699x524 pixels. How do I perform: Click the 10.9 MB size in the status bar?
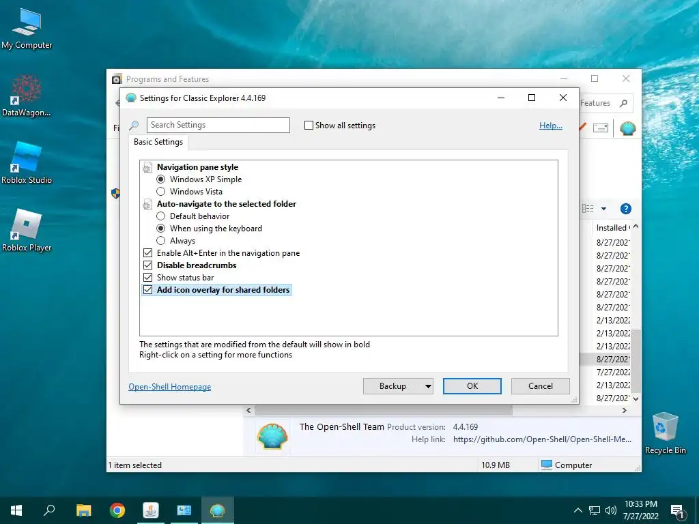(x=496, y=465)
